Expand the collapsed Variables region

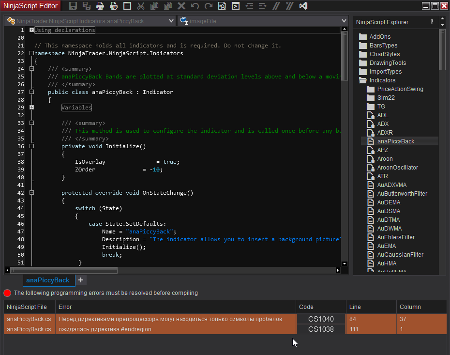31,108
